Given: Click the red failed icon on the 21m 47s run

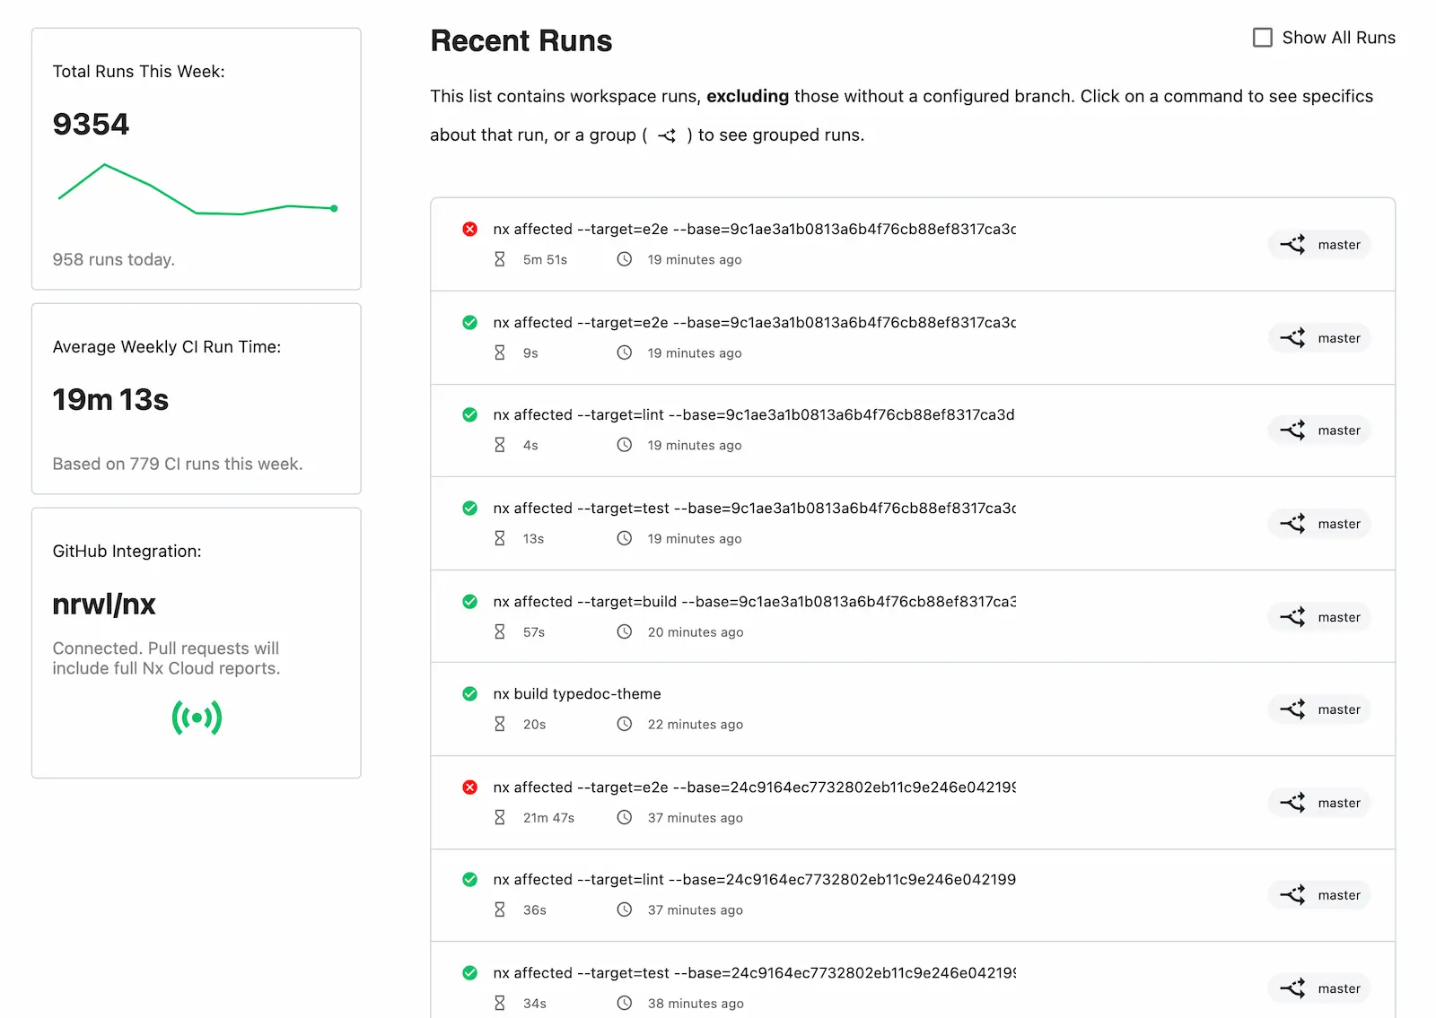Looking at the screenshot, I should pyautogui.click(x=469, y=787).
